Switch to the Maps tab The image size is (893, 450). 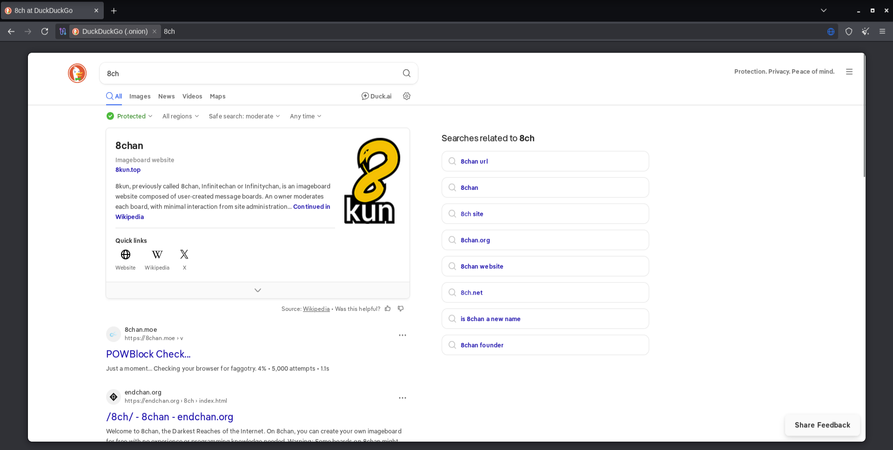click(218, 96)
